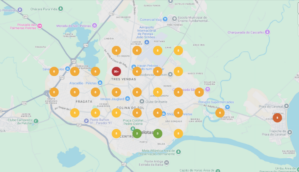Select the green 3 marker right of Pelotas label
This screenshot has width=299, height=172.
(x=157, y=134)
